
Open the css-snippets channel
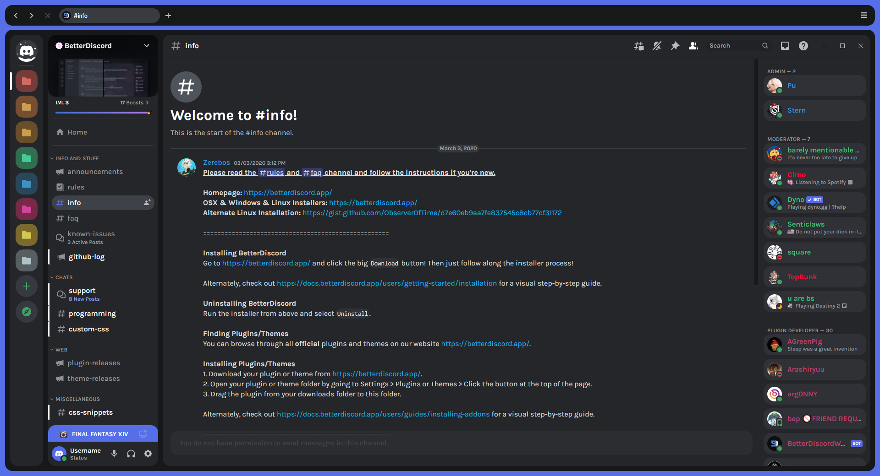pyautogui.click(x=103, y=412)
